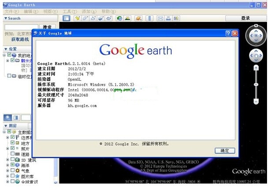Click the panel toggle icon beside magnifier
The width and height of the screenshot is (271, 191).
[16, 118]
